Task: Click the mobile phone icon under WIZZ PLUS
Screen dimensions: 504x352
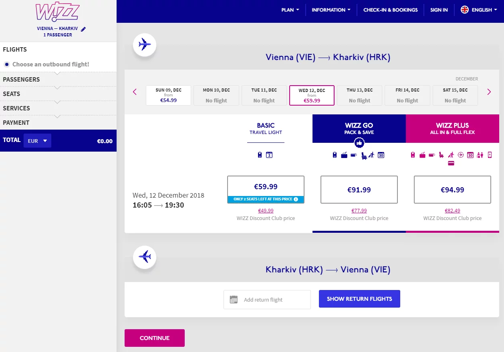Action: (x=490, y=155)
